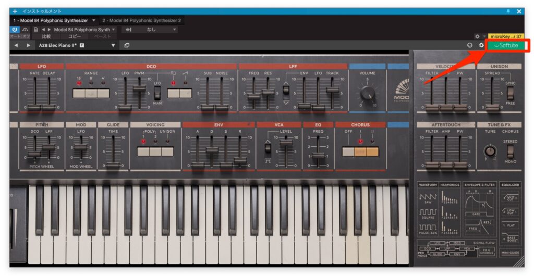This screenshot has width=534, height=278.
Task: Switch to 2 - Model 84 Polyphonic Synthesizer 2 tab
Action: point(141,20)
